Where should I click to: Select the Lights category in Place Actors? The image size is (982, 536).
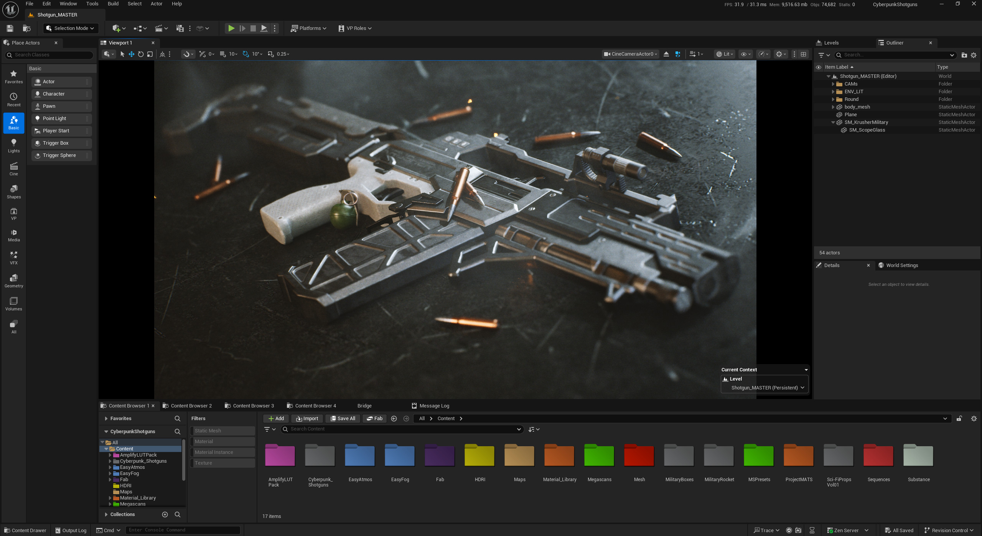13,146
